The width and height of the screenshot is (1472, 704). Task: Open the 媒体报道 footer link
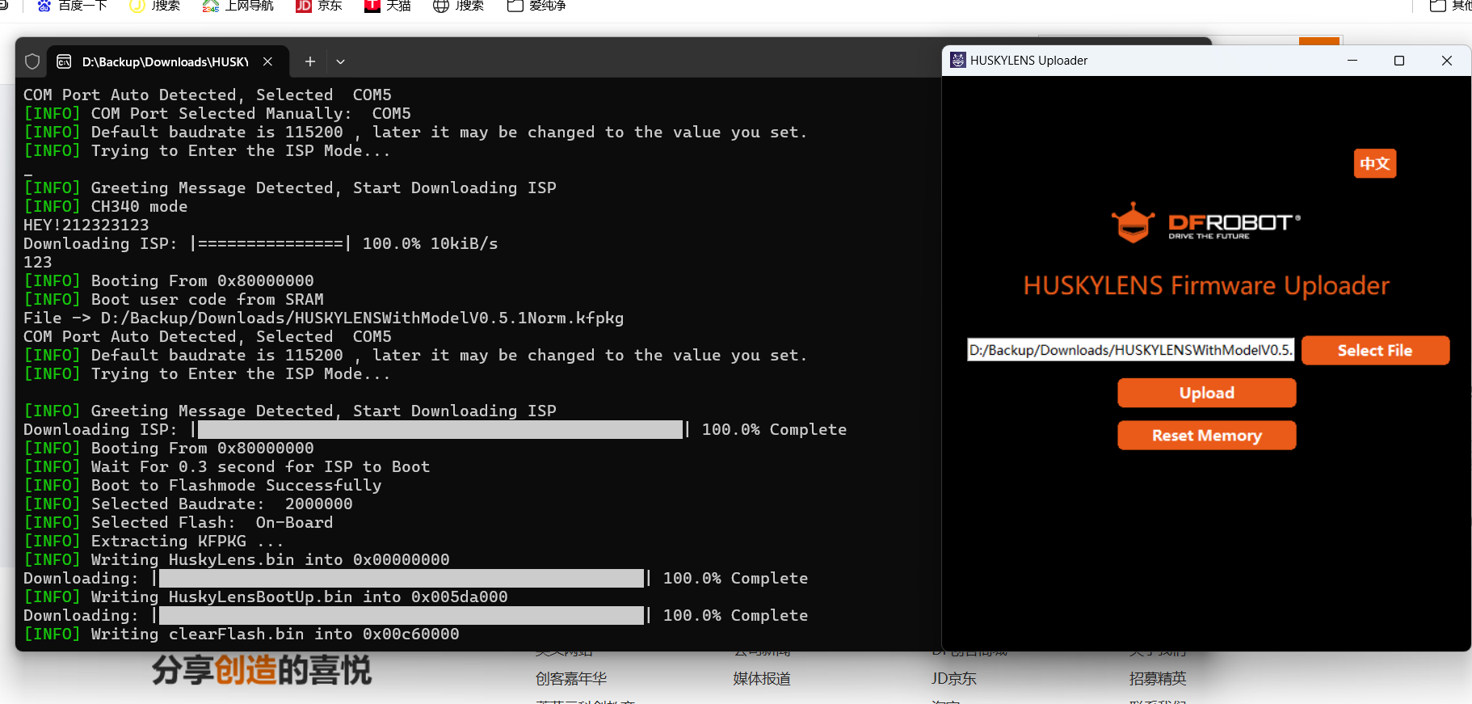point(761,679)
